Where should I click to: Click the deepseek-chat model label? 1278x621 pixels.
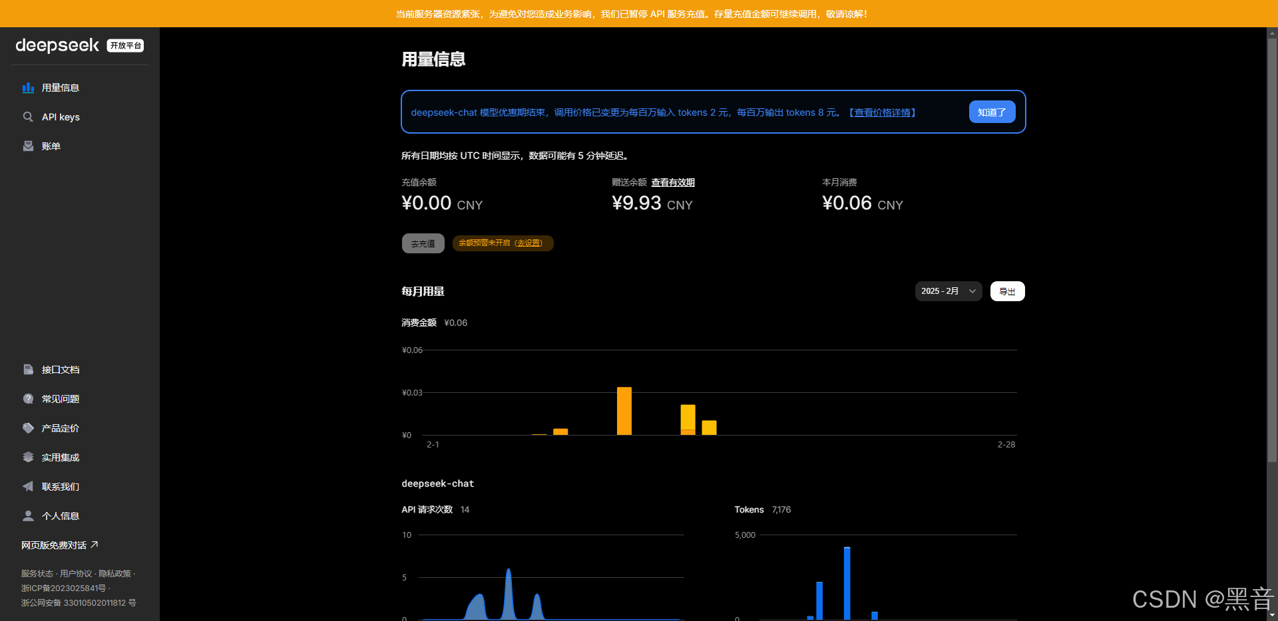click(438, 483)
